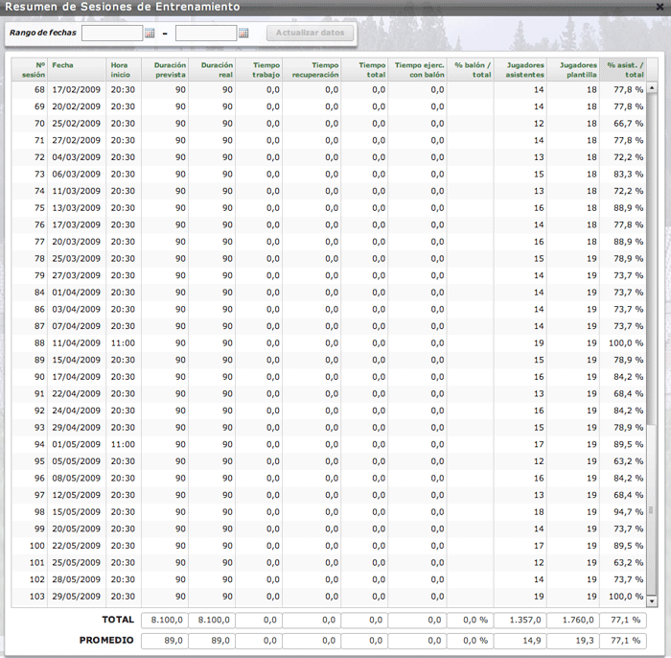Click the average asistentes value 14,9
Viewport: 671px width, 658px height.
pos(521,641)
